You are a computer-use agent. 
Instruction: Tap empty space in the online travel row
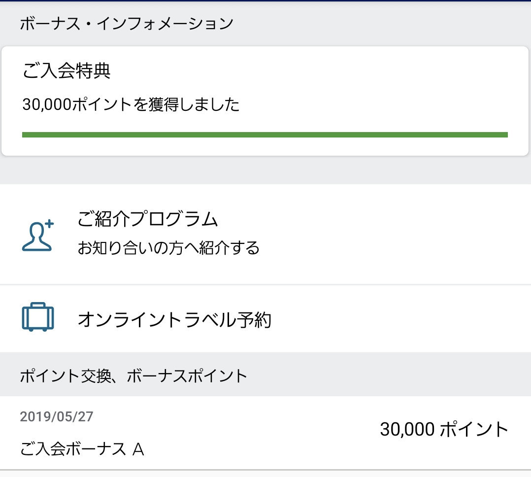tap(399, 319)
